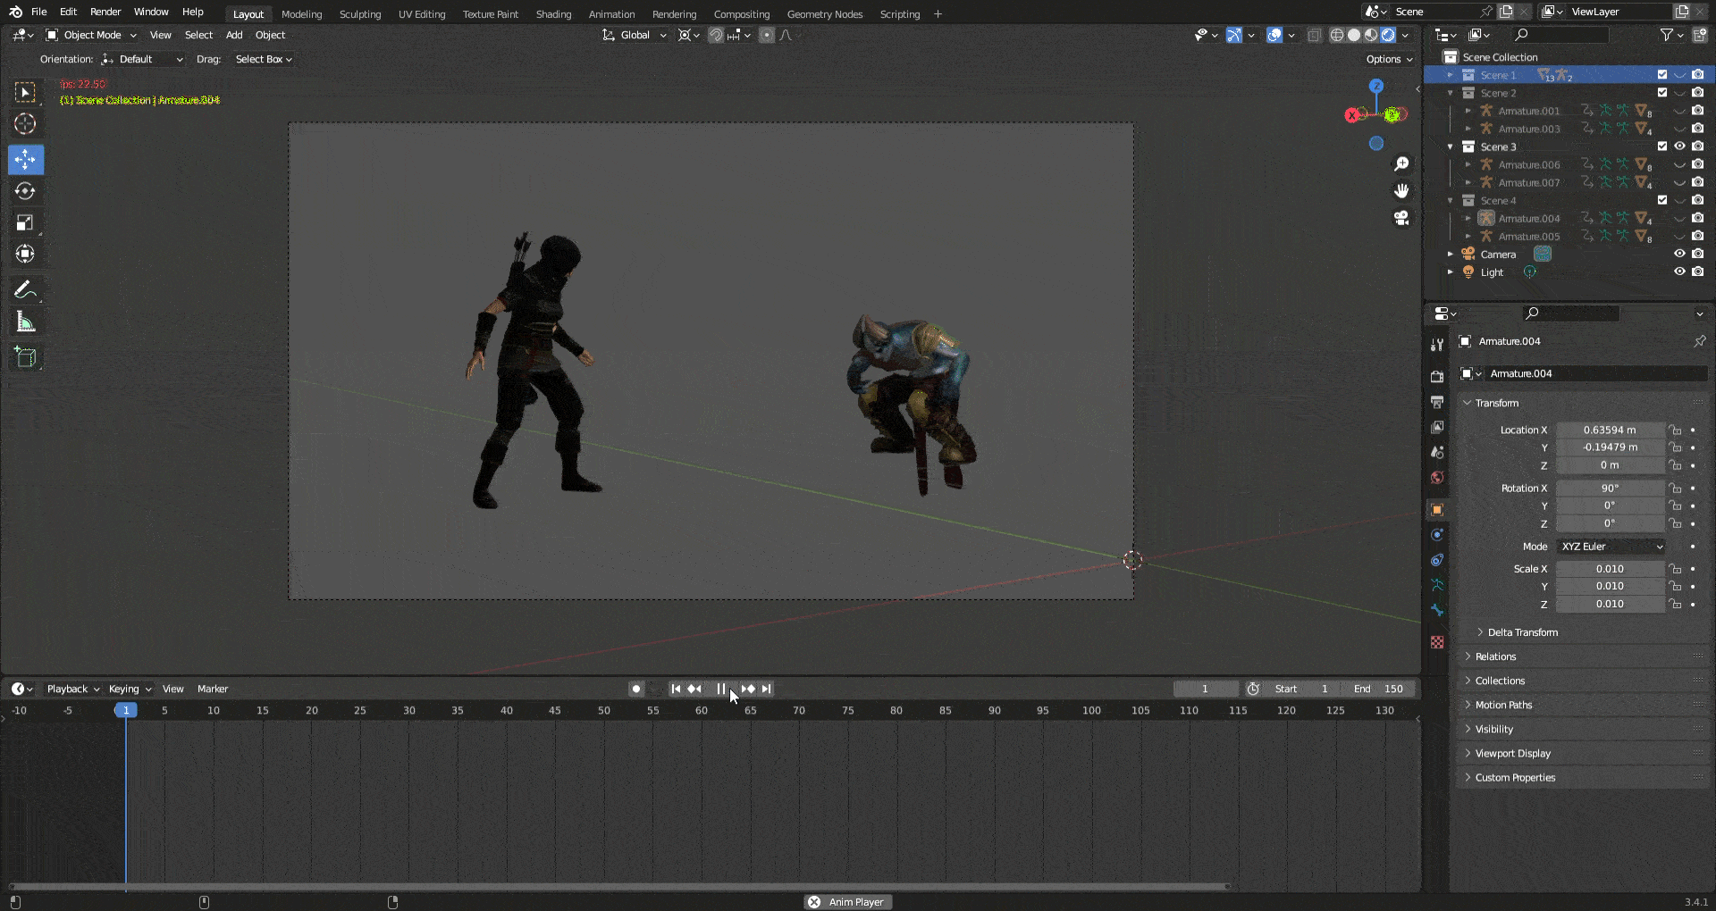Click the Scale X value field
This screenshot has width=1716, height=911.
[x=1611, y=569]
